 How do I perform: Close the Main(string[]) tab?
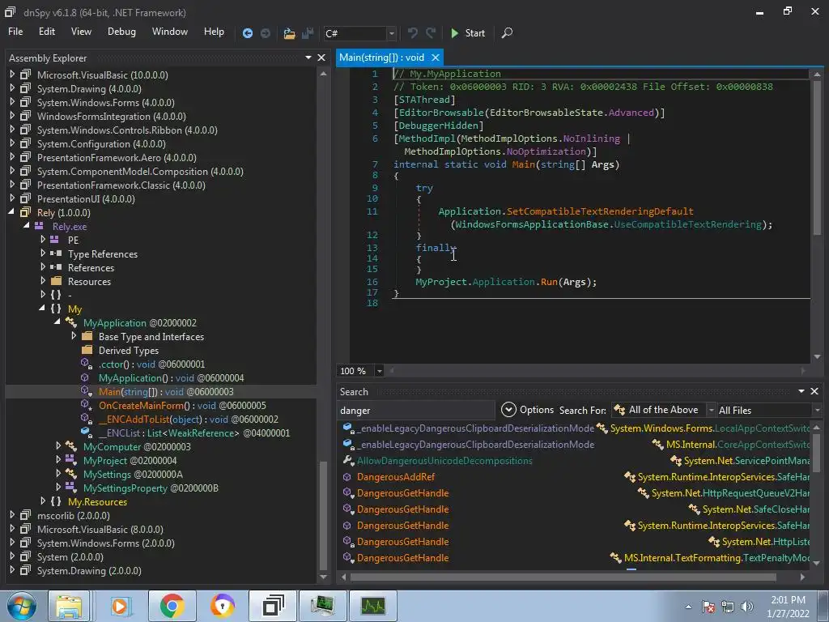(435, 58)
